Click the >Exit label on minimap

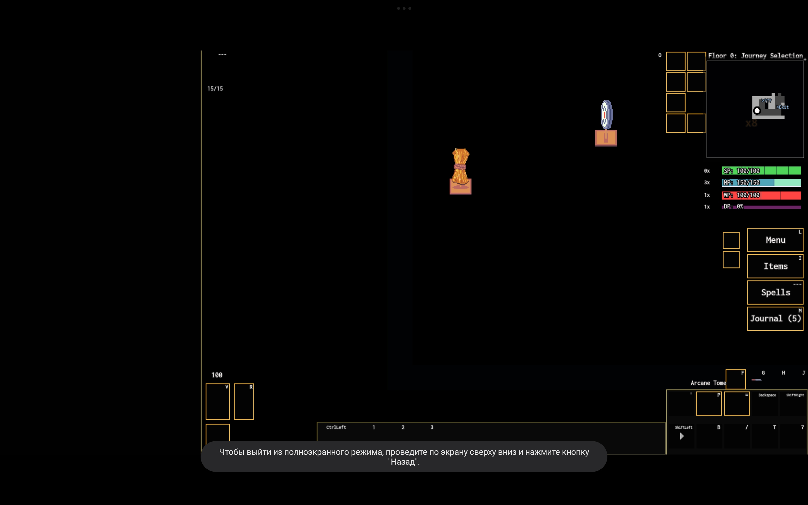(783, 107)
